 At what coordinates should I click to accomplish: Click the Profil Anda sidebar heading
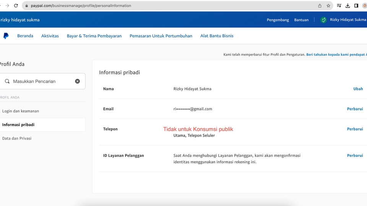(x=12, y=64)
